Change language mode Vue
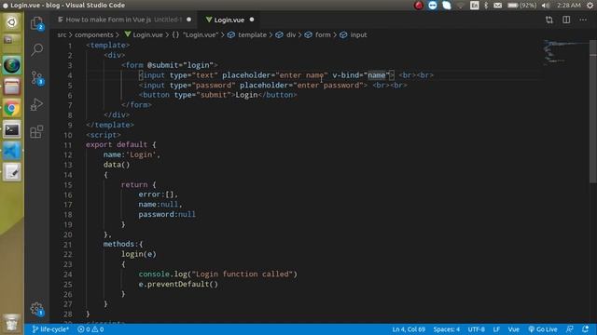 tap(514, 329)
